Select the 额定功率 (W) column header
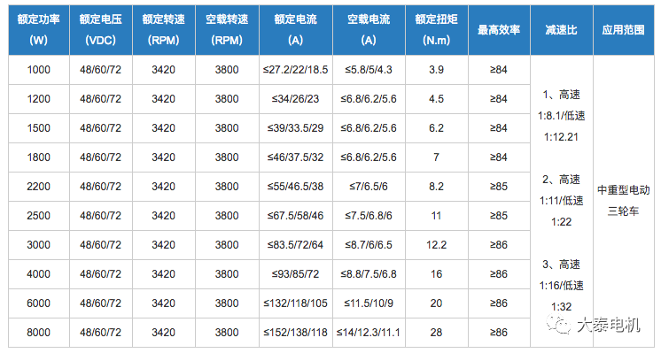The image size is (661, 353). 39,30
